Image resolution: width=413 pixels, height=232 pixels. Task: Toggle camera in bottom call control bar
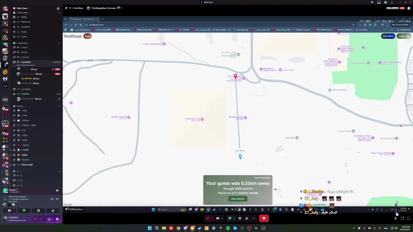(x=218, y=218)
